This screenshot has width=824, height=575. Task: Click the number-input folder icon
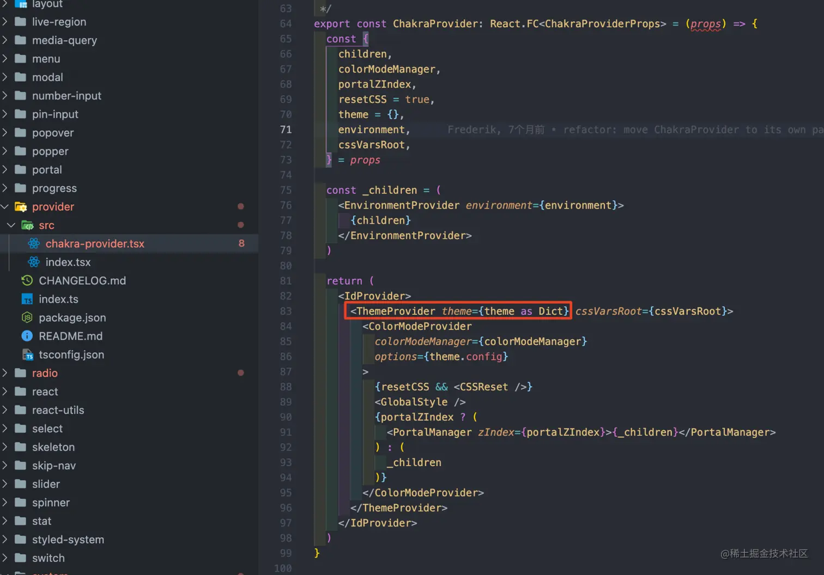pos(21,96)
